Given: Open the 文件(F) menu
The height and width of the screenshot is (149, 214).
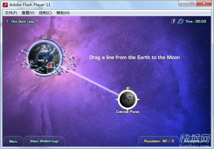Looking at the screenshot, I should (11, 13).
